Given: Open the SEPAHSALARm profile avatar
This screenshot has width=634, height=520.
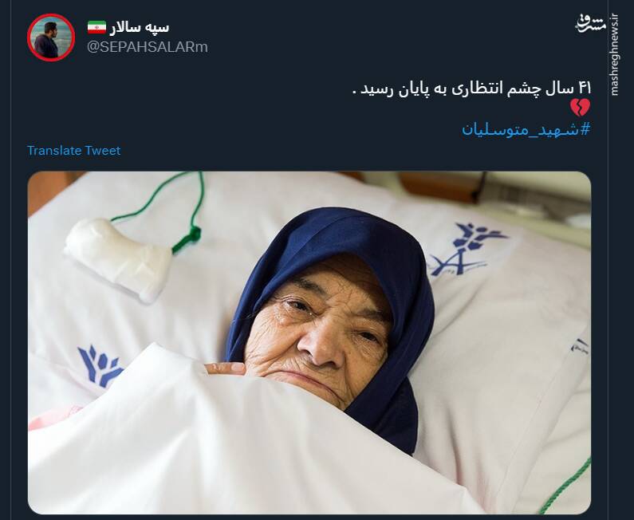Looking at the screenshot, I should pyautogui.click(x=51, y=37).
